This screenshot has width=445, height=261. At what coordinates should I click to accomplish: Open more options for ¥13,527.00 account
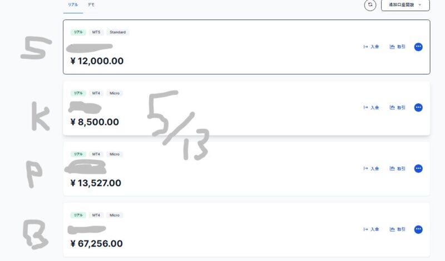click(x=418, y=169)
